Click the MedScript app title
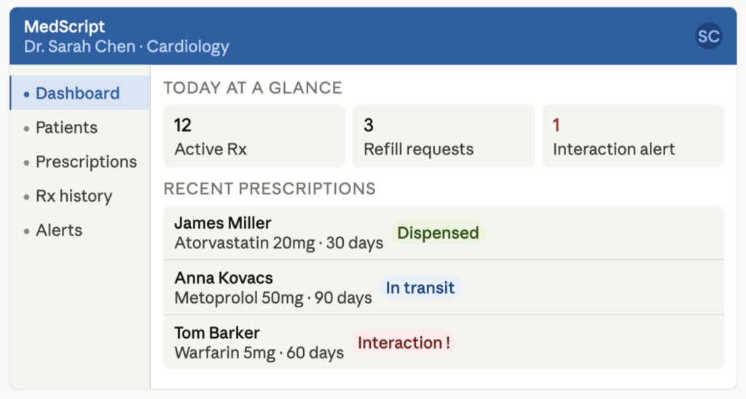This screenshot has height=399, width=746. (x=64, y=27)
